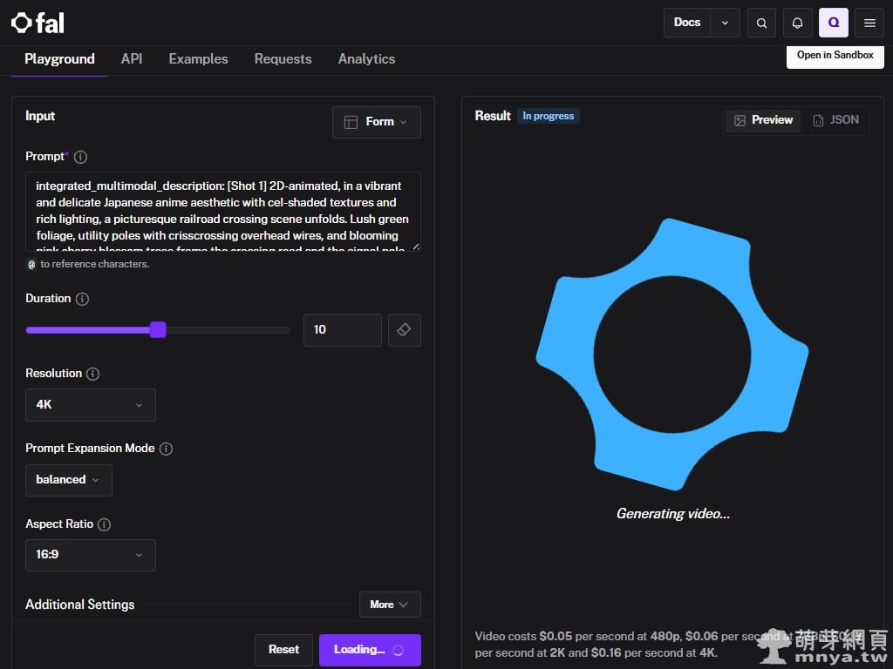Show Aspect Ratio info icon
The image size is (893, 669).
pos(104,524)
